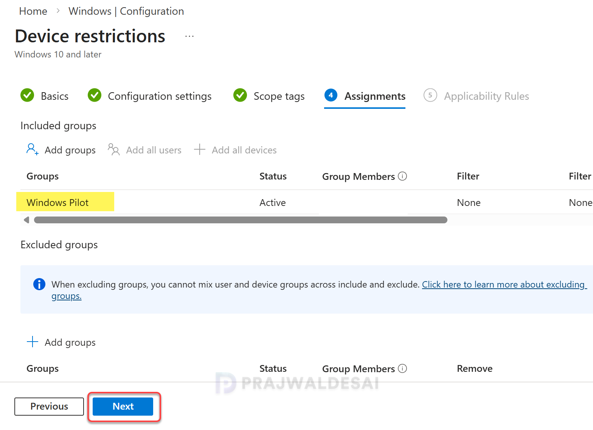Click the included Filter column header
Screen dimensions: 593x430
(x=468, y=176)
